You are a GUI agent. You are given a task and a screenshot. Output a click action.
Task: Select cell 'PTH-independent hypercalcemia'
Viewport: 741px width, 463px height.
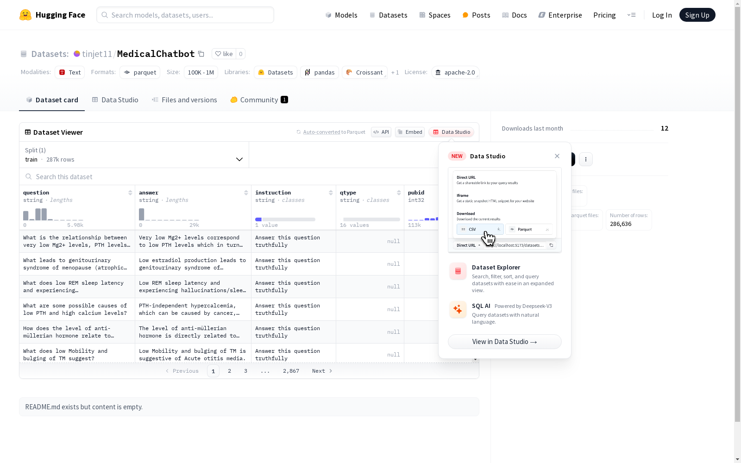click(193, 309)
